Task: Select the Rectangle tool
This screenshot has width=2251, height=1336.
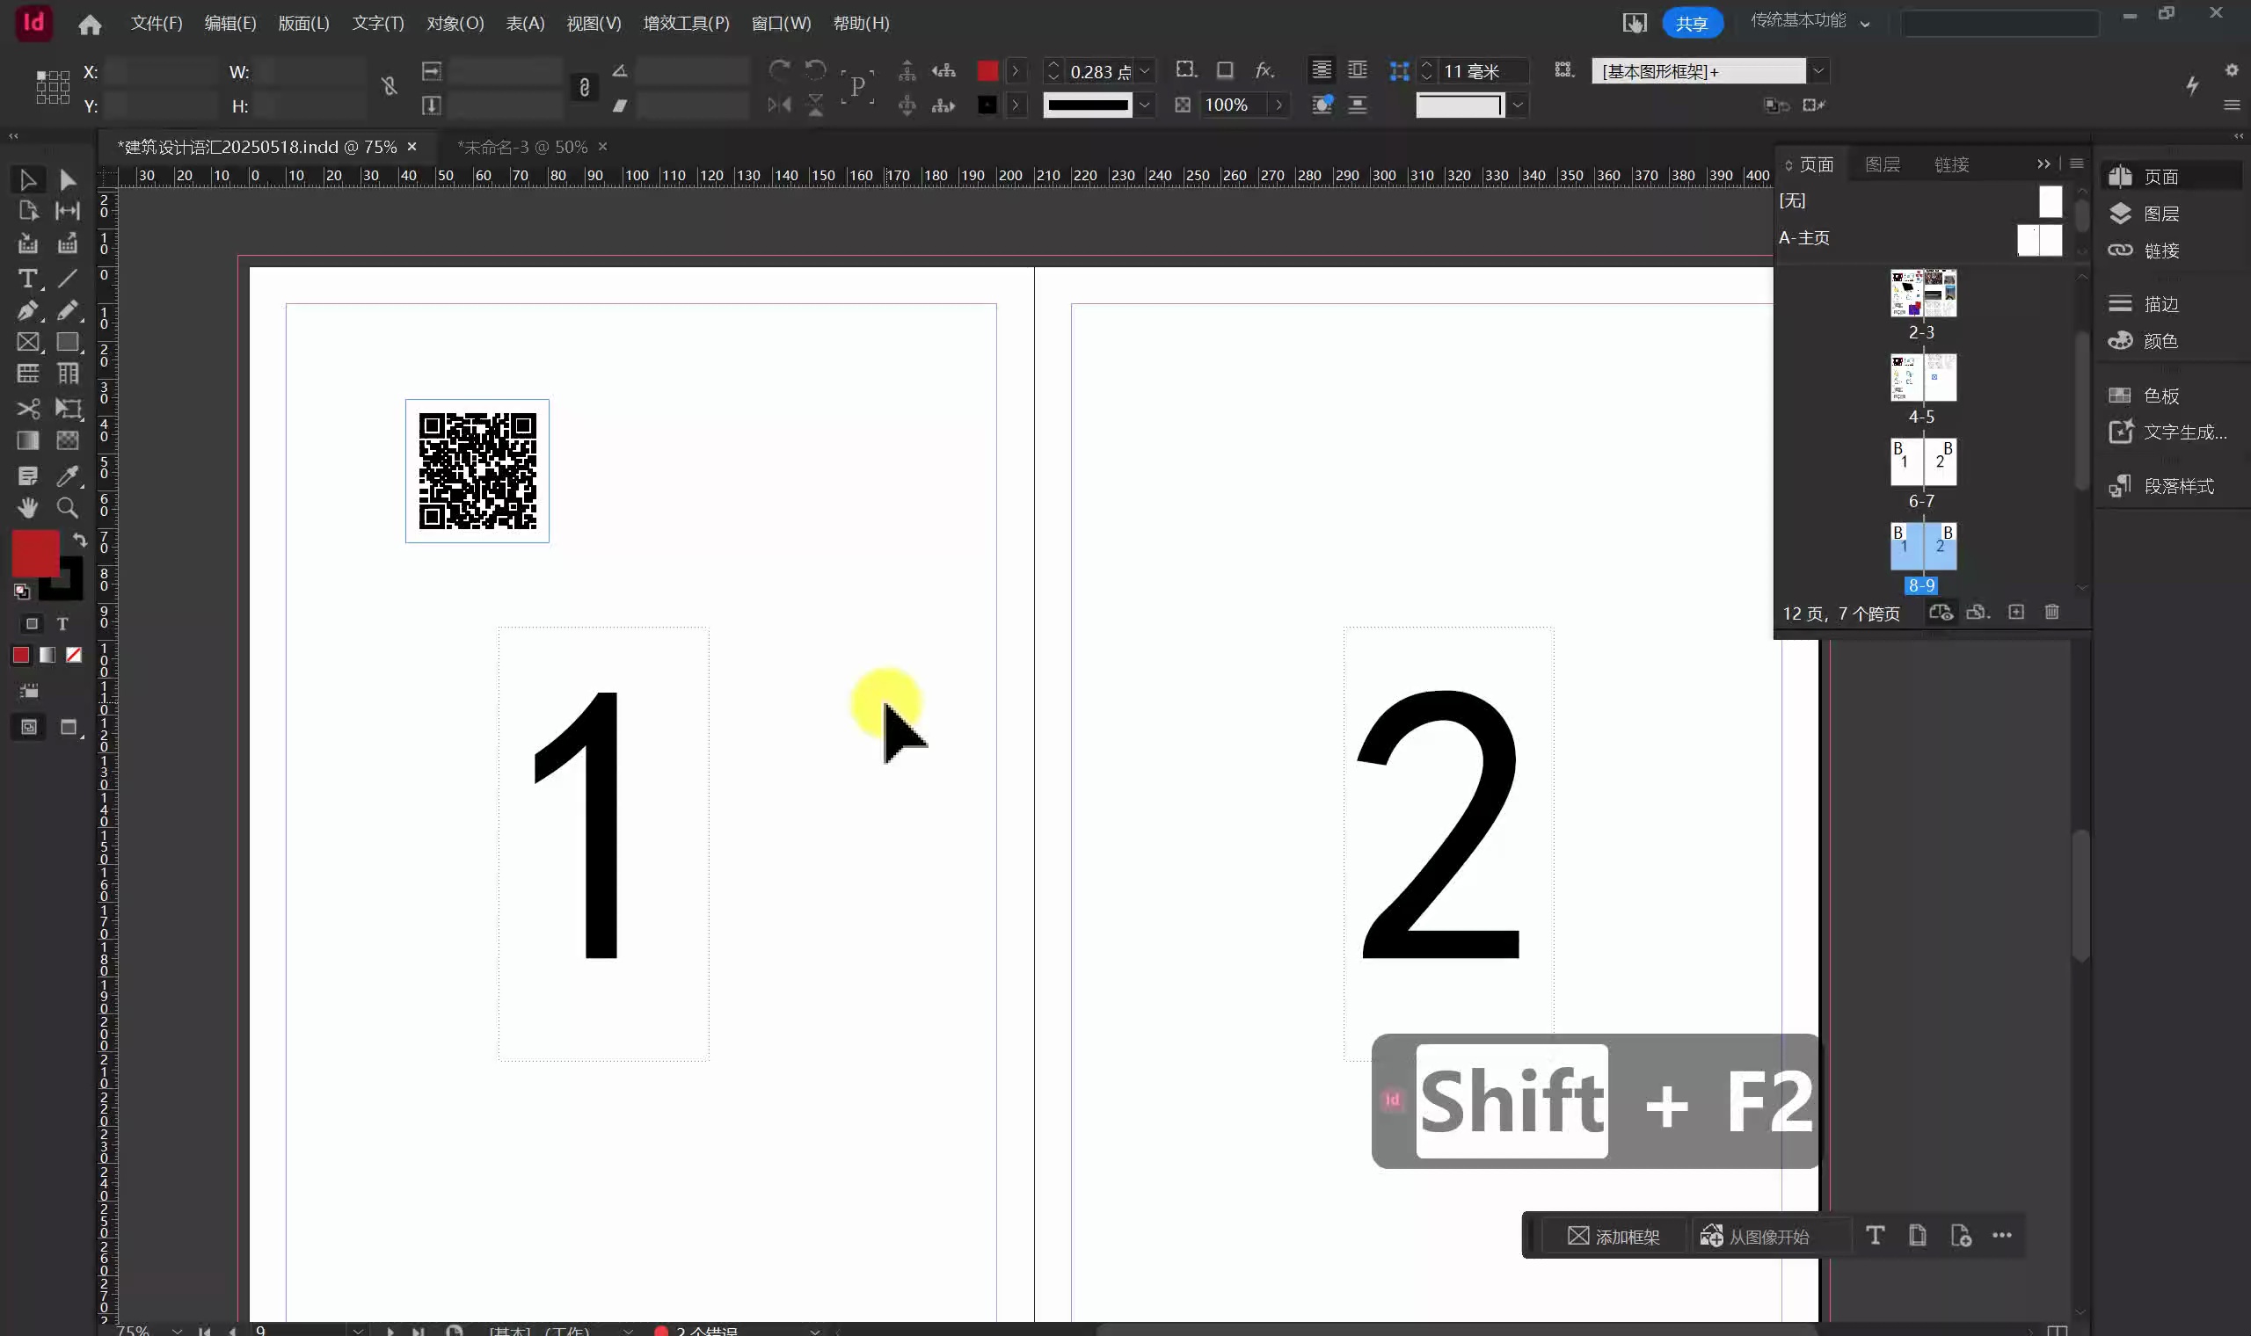Action: coord(68,342)
